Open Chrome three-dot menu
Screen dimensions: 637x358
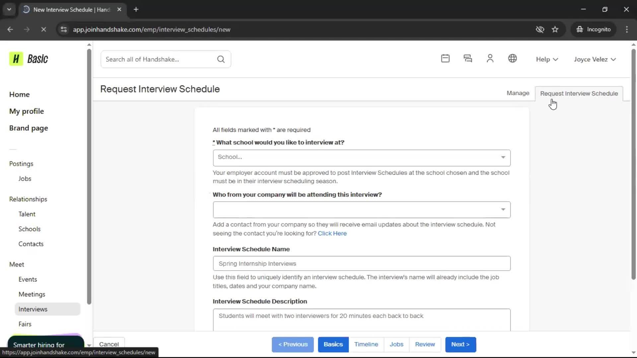pos(627,30)
